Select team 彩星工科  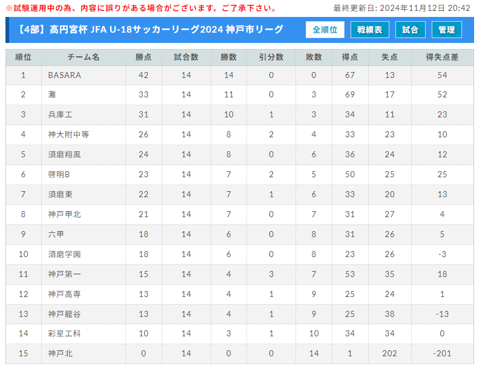click(64, 334)
